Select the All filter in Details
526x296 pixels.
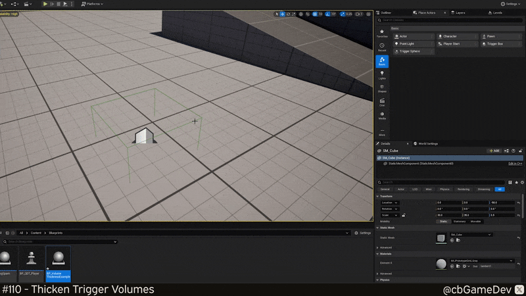coord(500,189)
